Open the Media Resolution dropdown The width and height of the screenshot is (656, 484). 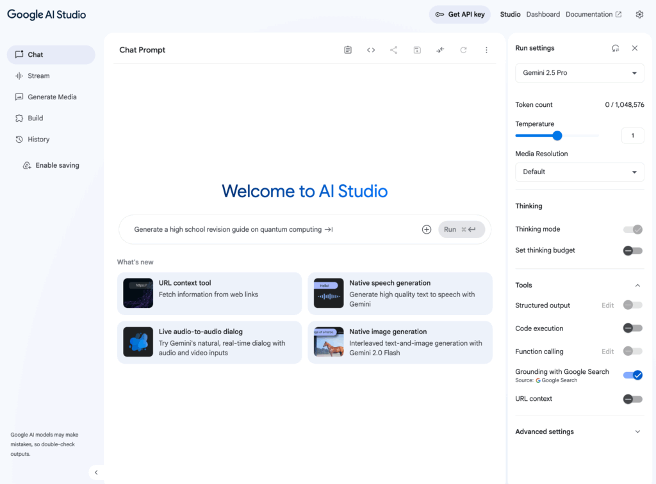[x=579, y=172]
